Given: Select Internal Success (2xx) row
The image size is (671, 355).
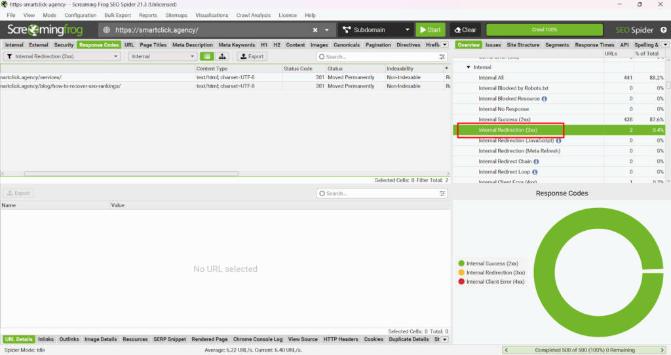Looking at the screenshot, I should pos(558,120).
